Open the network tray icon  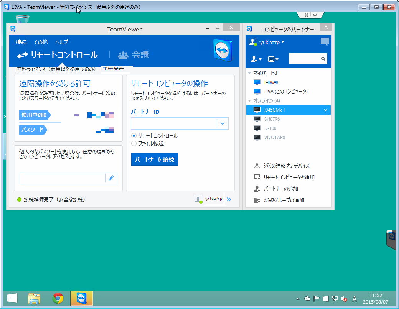point(335,299)
